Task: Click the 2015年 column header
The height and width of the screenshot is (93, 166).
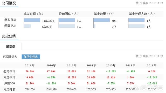Action: coord(72,65)
